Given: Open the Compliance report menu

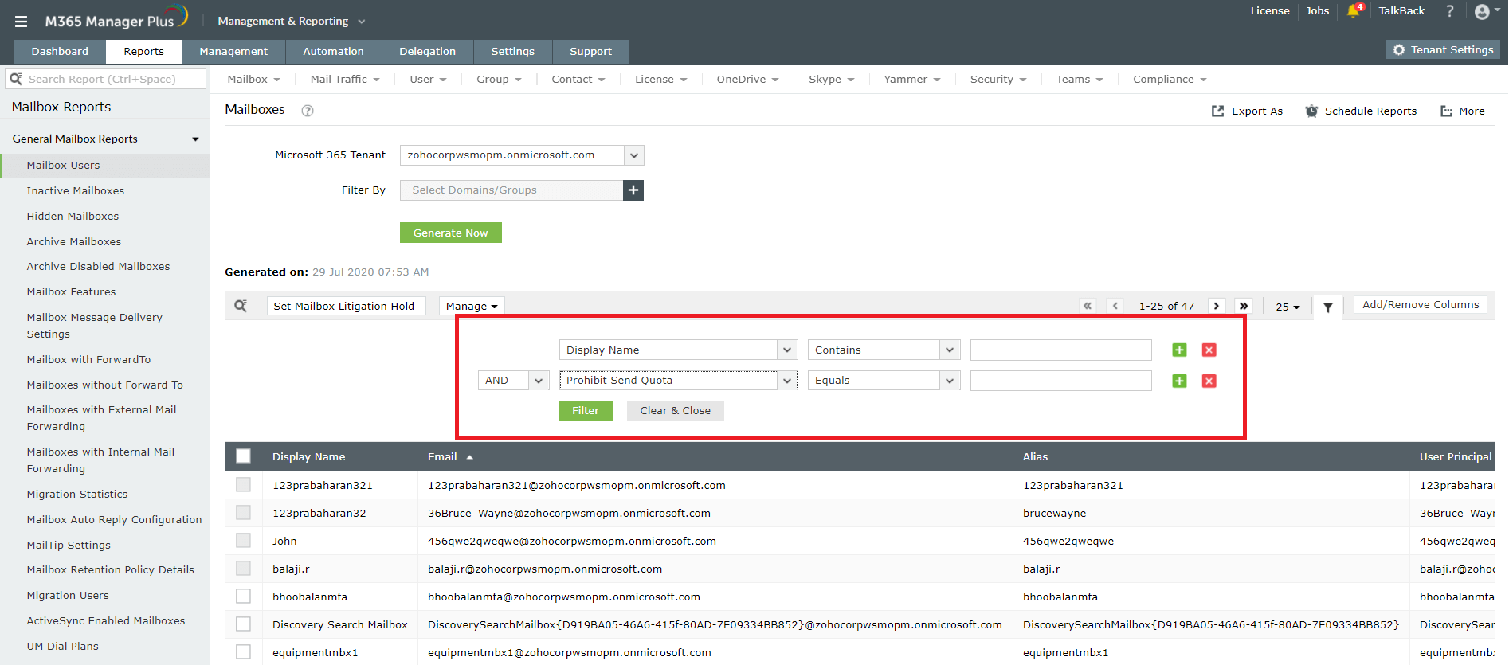Looking at the screenshot, I should point(1170,79).
